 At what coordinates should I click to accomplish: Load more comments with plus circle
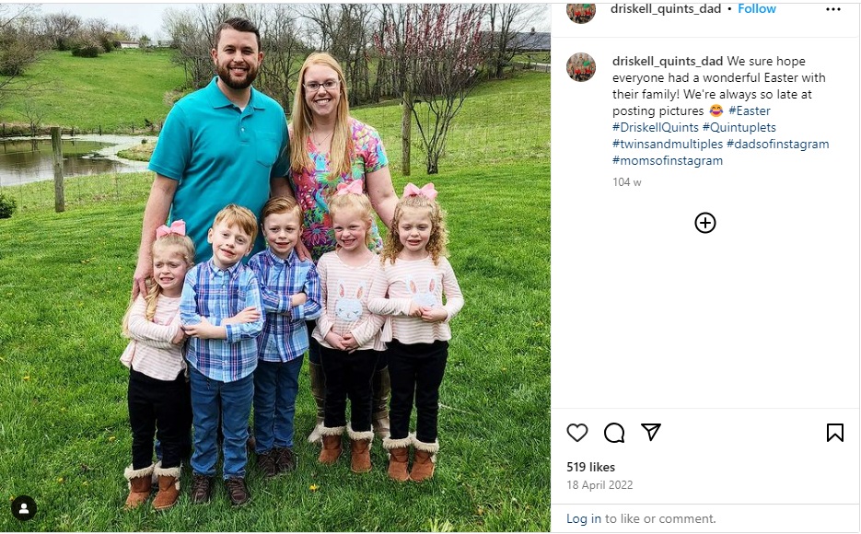(x=705, y=223)
